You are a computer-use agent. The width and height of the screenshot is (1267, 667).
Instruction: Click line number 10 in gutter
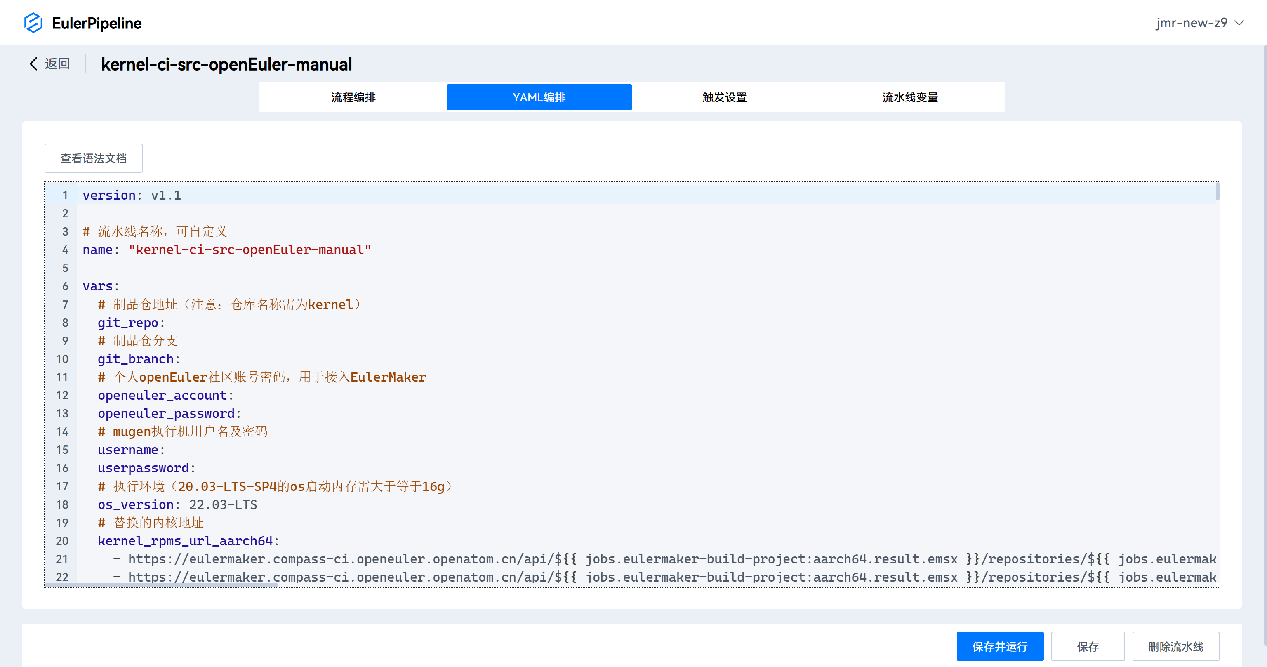(62, 359)
